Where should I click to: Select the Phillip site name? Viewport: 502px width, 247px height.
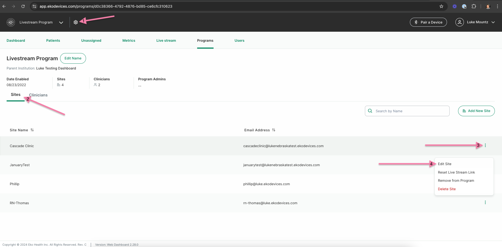[15, 184]
